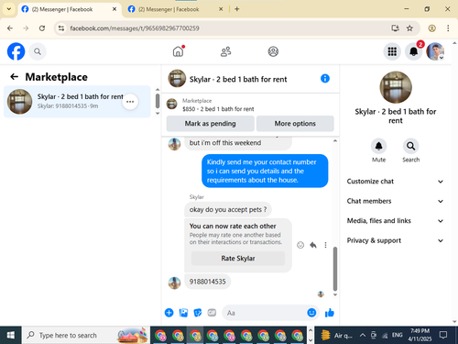Open Chrome three-dot menu
Viewport: 458px width, 344px height.
(x=448, y=28)
